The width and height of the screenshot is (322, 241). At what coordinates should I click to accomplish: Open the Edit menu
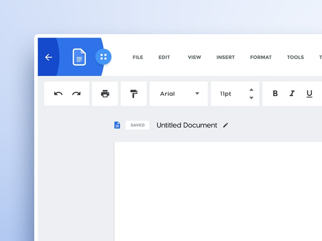pyautogui.click(x=164, y=57)
